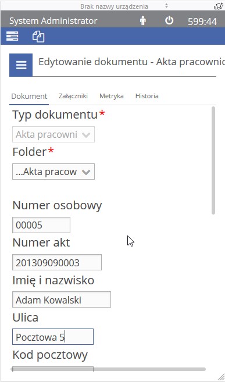Viewport: 225px width, 382px height.
Task: Click the Ulica field with Pocztowa 5
Action: 53,337
